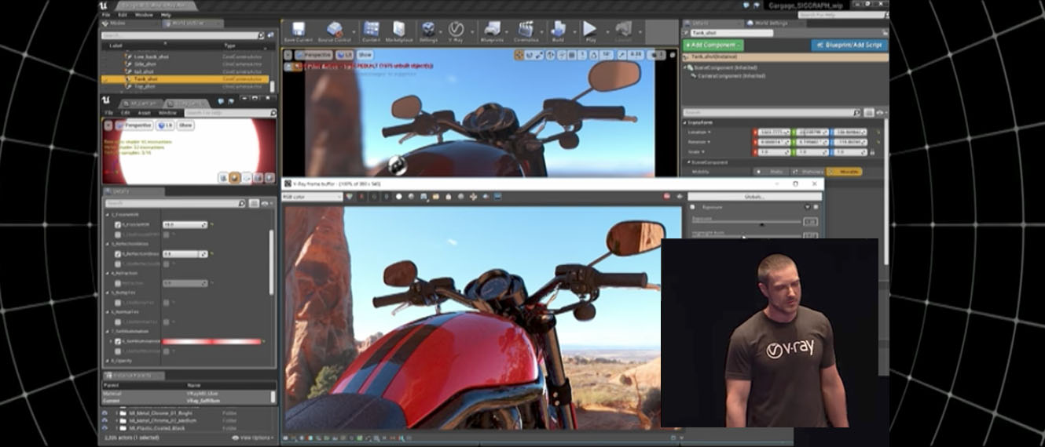1045x447 pixels.
Task: Open the Build options dropdown arrow
Action: pos(574,31)
